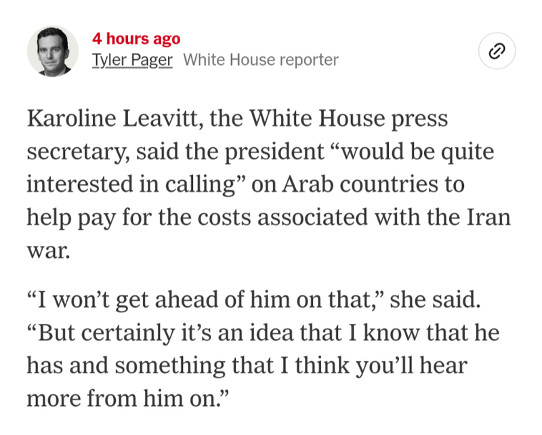Click Tyler Pager's profile photo
The image size is (542, 435).
53,51
